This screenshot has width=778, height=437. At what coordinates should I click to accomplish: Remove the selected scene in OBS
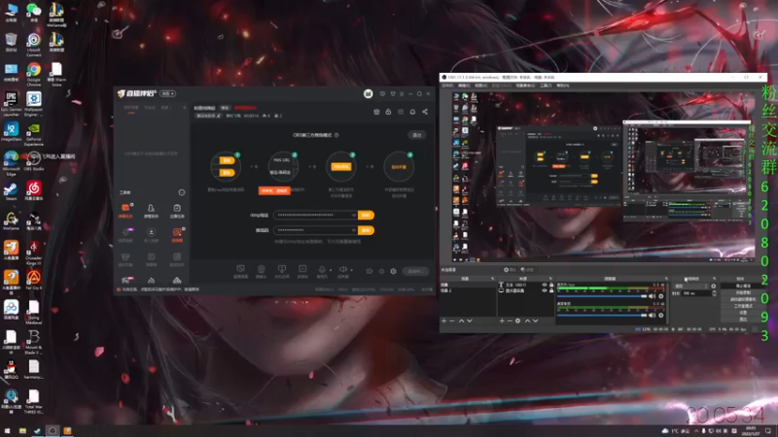click(x=452, y=321)
